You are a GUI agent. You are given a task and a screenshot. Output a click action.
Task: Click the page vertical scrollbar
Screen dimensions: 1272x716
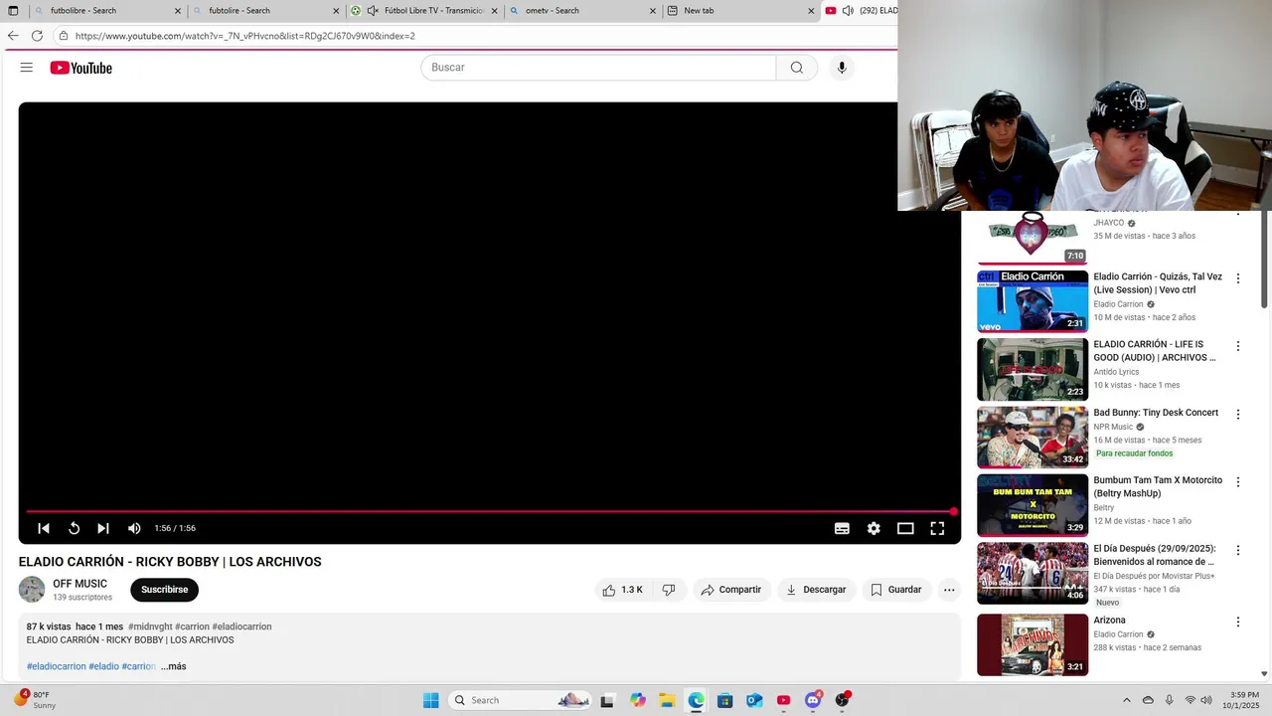click(1265, 259)
